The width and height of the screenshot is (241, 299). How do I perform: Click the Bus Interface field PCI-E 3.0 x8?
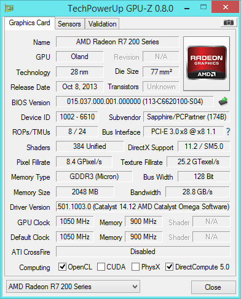tap(183, 132)
